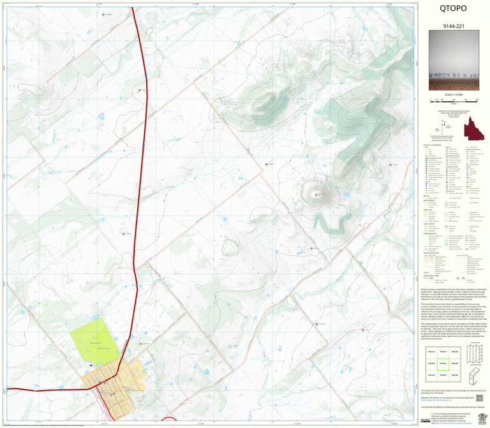Click the TRANSPORTATION legend heading

tap(431, 253)
